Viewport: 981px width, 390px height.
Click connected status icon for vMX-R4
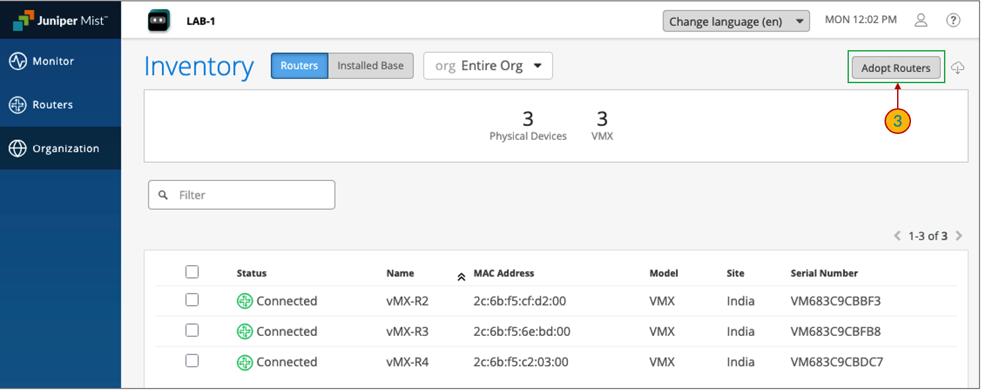point(245,362)
